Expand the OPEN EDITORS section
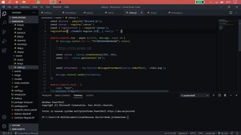This screenshot has height=135, width=241. pyautogui.click(x=23, y=18)
